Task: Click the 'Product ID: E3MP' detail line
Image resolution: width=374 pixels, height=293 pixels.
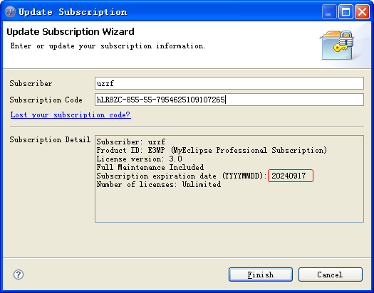Action: point(212,150)
